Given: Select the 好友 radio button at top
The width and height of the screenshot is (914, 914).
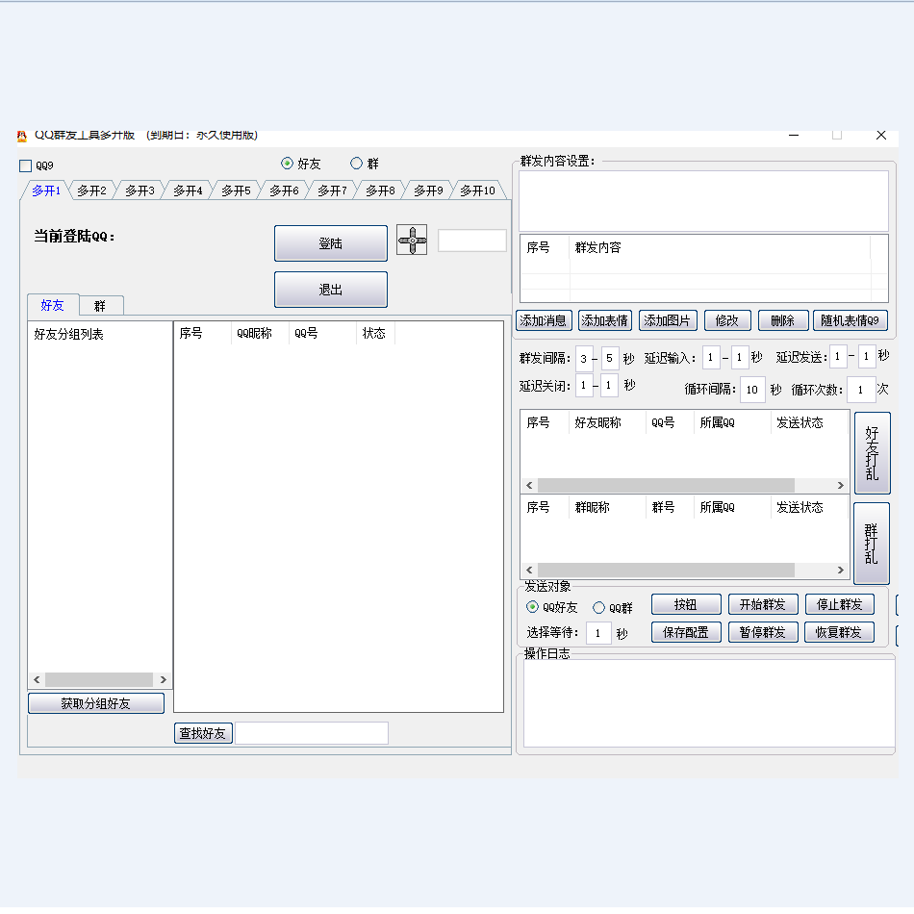Looking at the screenshot, I should tap(287, 164).
